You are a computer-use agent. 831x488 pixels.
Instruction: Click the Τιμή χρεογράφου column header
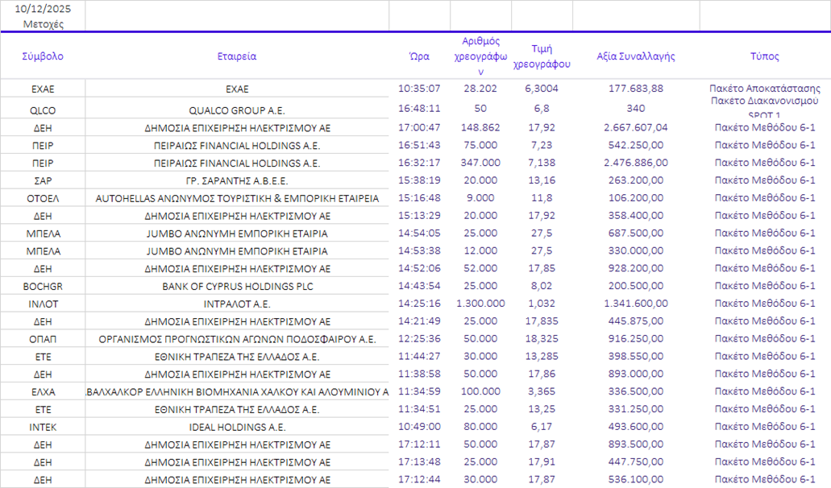click(542, 56)
